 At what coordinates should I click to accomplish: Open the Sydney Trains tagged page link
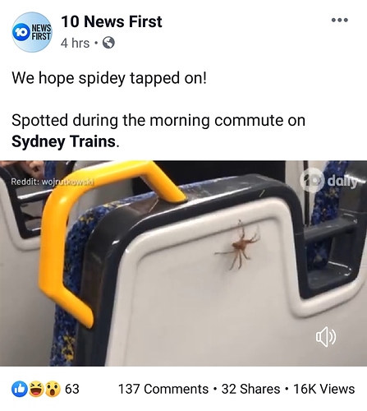(x=63, y=141)
